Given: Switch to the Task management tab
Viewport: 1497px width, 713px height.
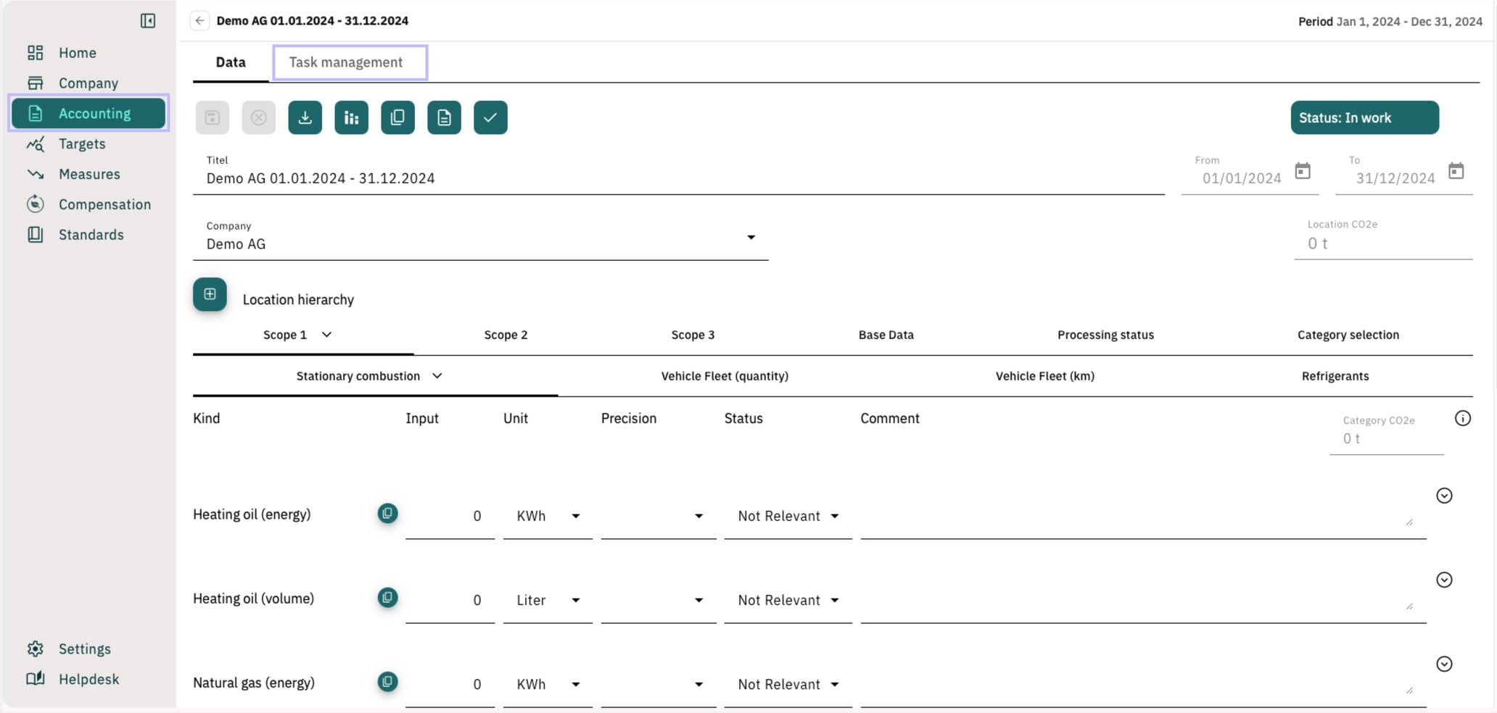Looking at the screenshot, I should pyautogui.click(x=350, y=62).
